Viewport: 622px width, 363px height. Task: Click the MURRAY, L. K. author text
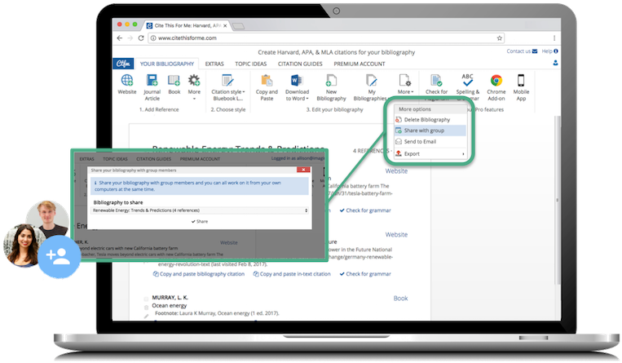click(170, 298)
